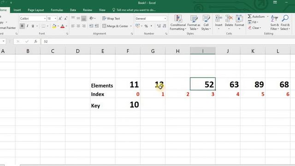Screen dimensions: 295x166
Task: Increase the cell indent
Action: (96, 26)
